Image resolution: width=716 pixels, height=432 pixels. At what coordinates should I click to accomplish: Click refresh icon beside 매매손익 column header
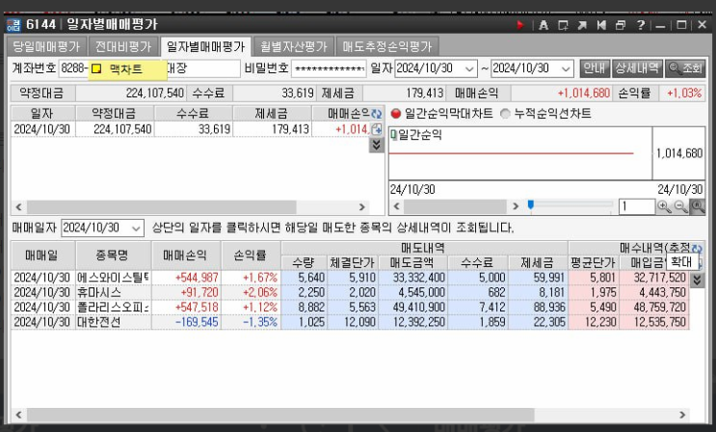pos(376,114)
